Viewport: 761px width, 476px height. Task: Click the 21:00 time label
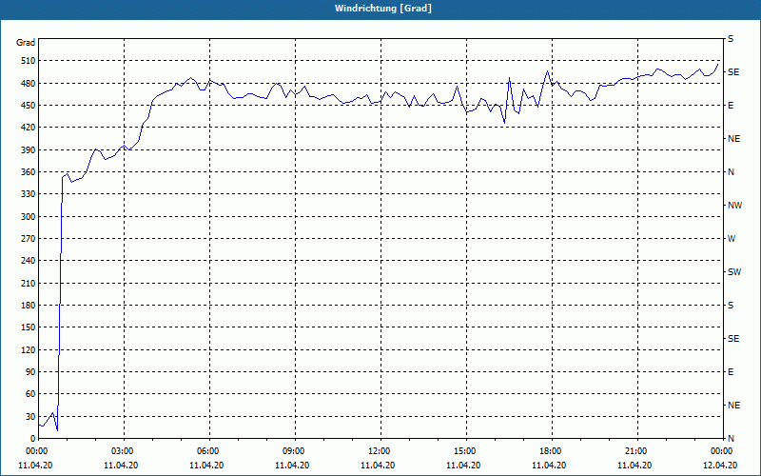[637, 451]
